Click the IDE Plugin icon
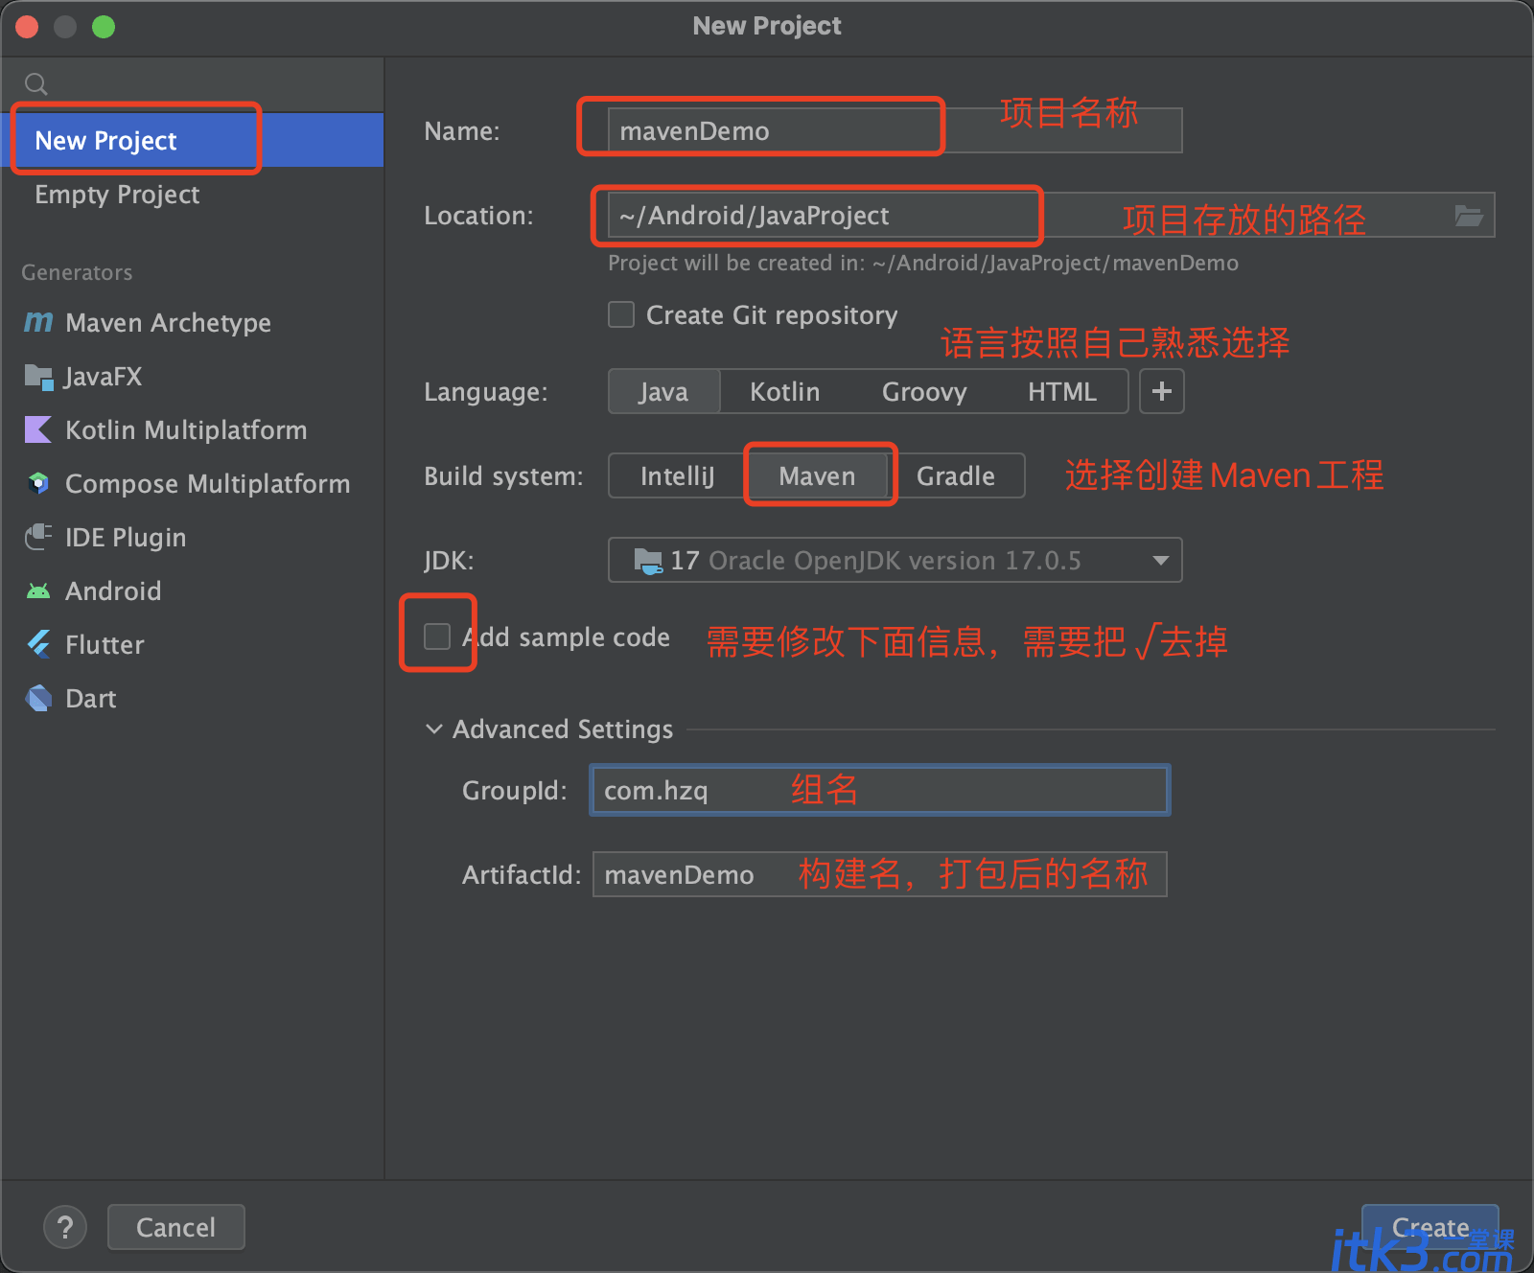 coord(38,537)
